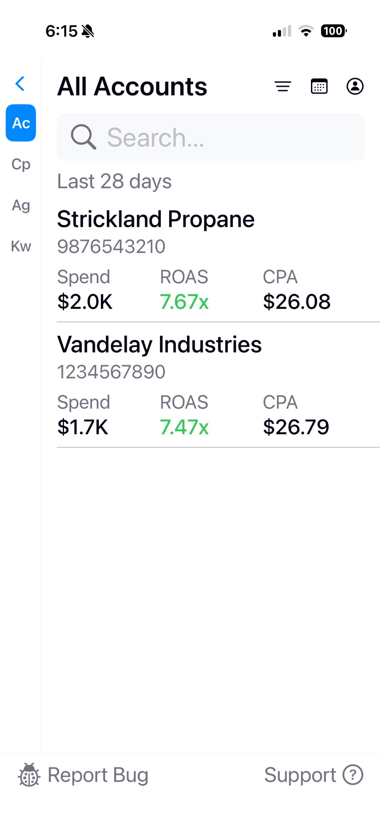380x828 pixels.
Task: Tap Strickland Propane's 7.67x ROAS value
Action: (x=184, y=301)
